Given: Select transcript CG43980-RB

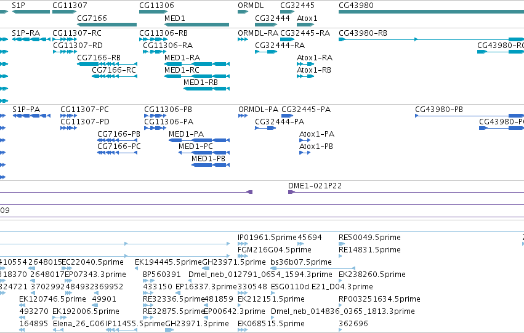Looking at the screenshot, I should tap(431, 39).
